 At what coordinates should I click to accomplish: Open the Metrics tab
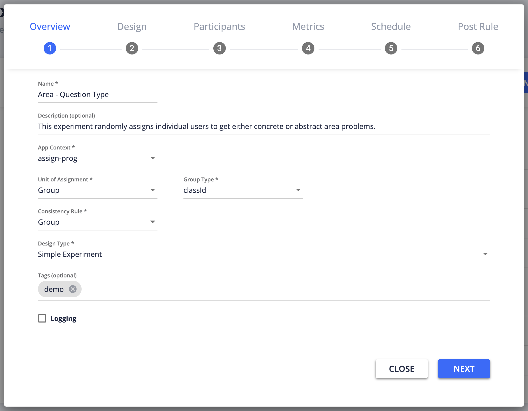(x=308, y=26)
